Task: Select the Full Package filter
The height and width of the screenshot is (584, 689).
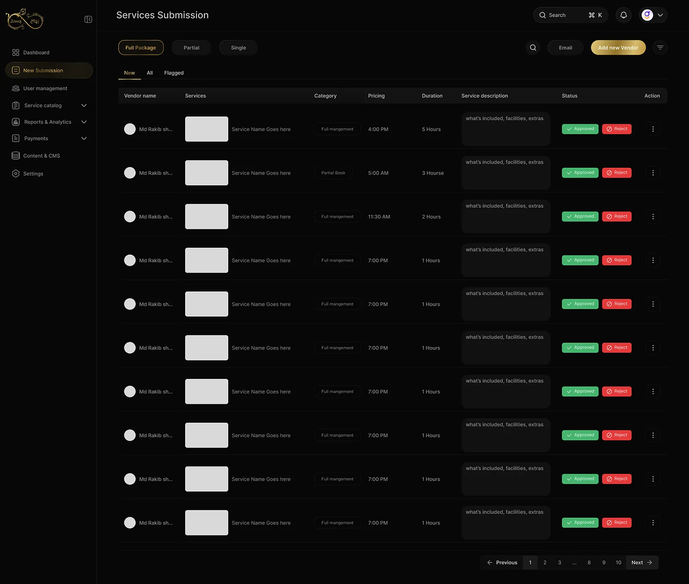Action: (141, 48)
